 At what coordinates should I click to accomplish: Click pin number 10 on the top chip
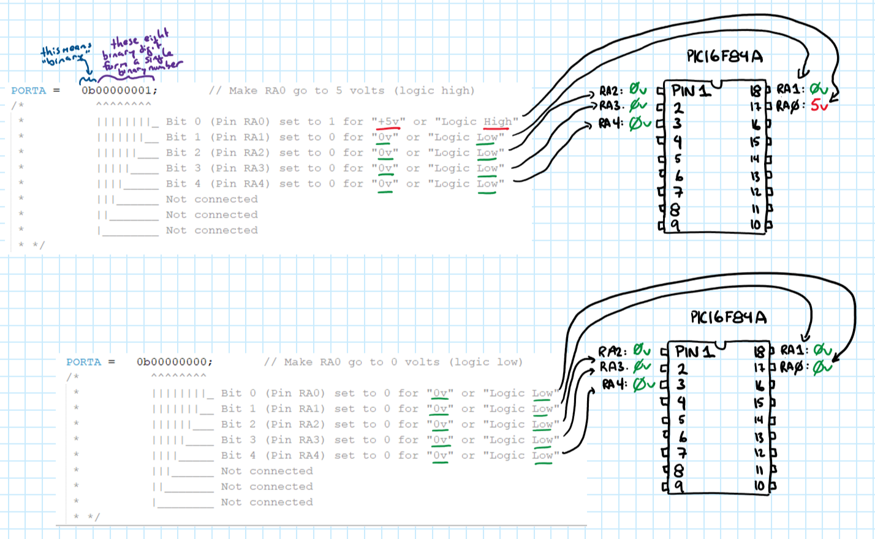757,225
